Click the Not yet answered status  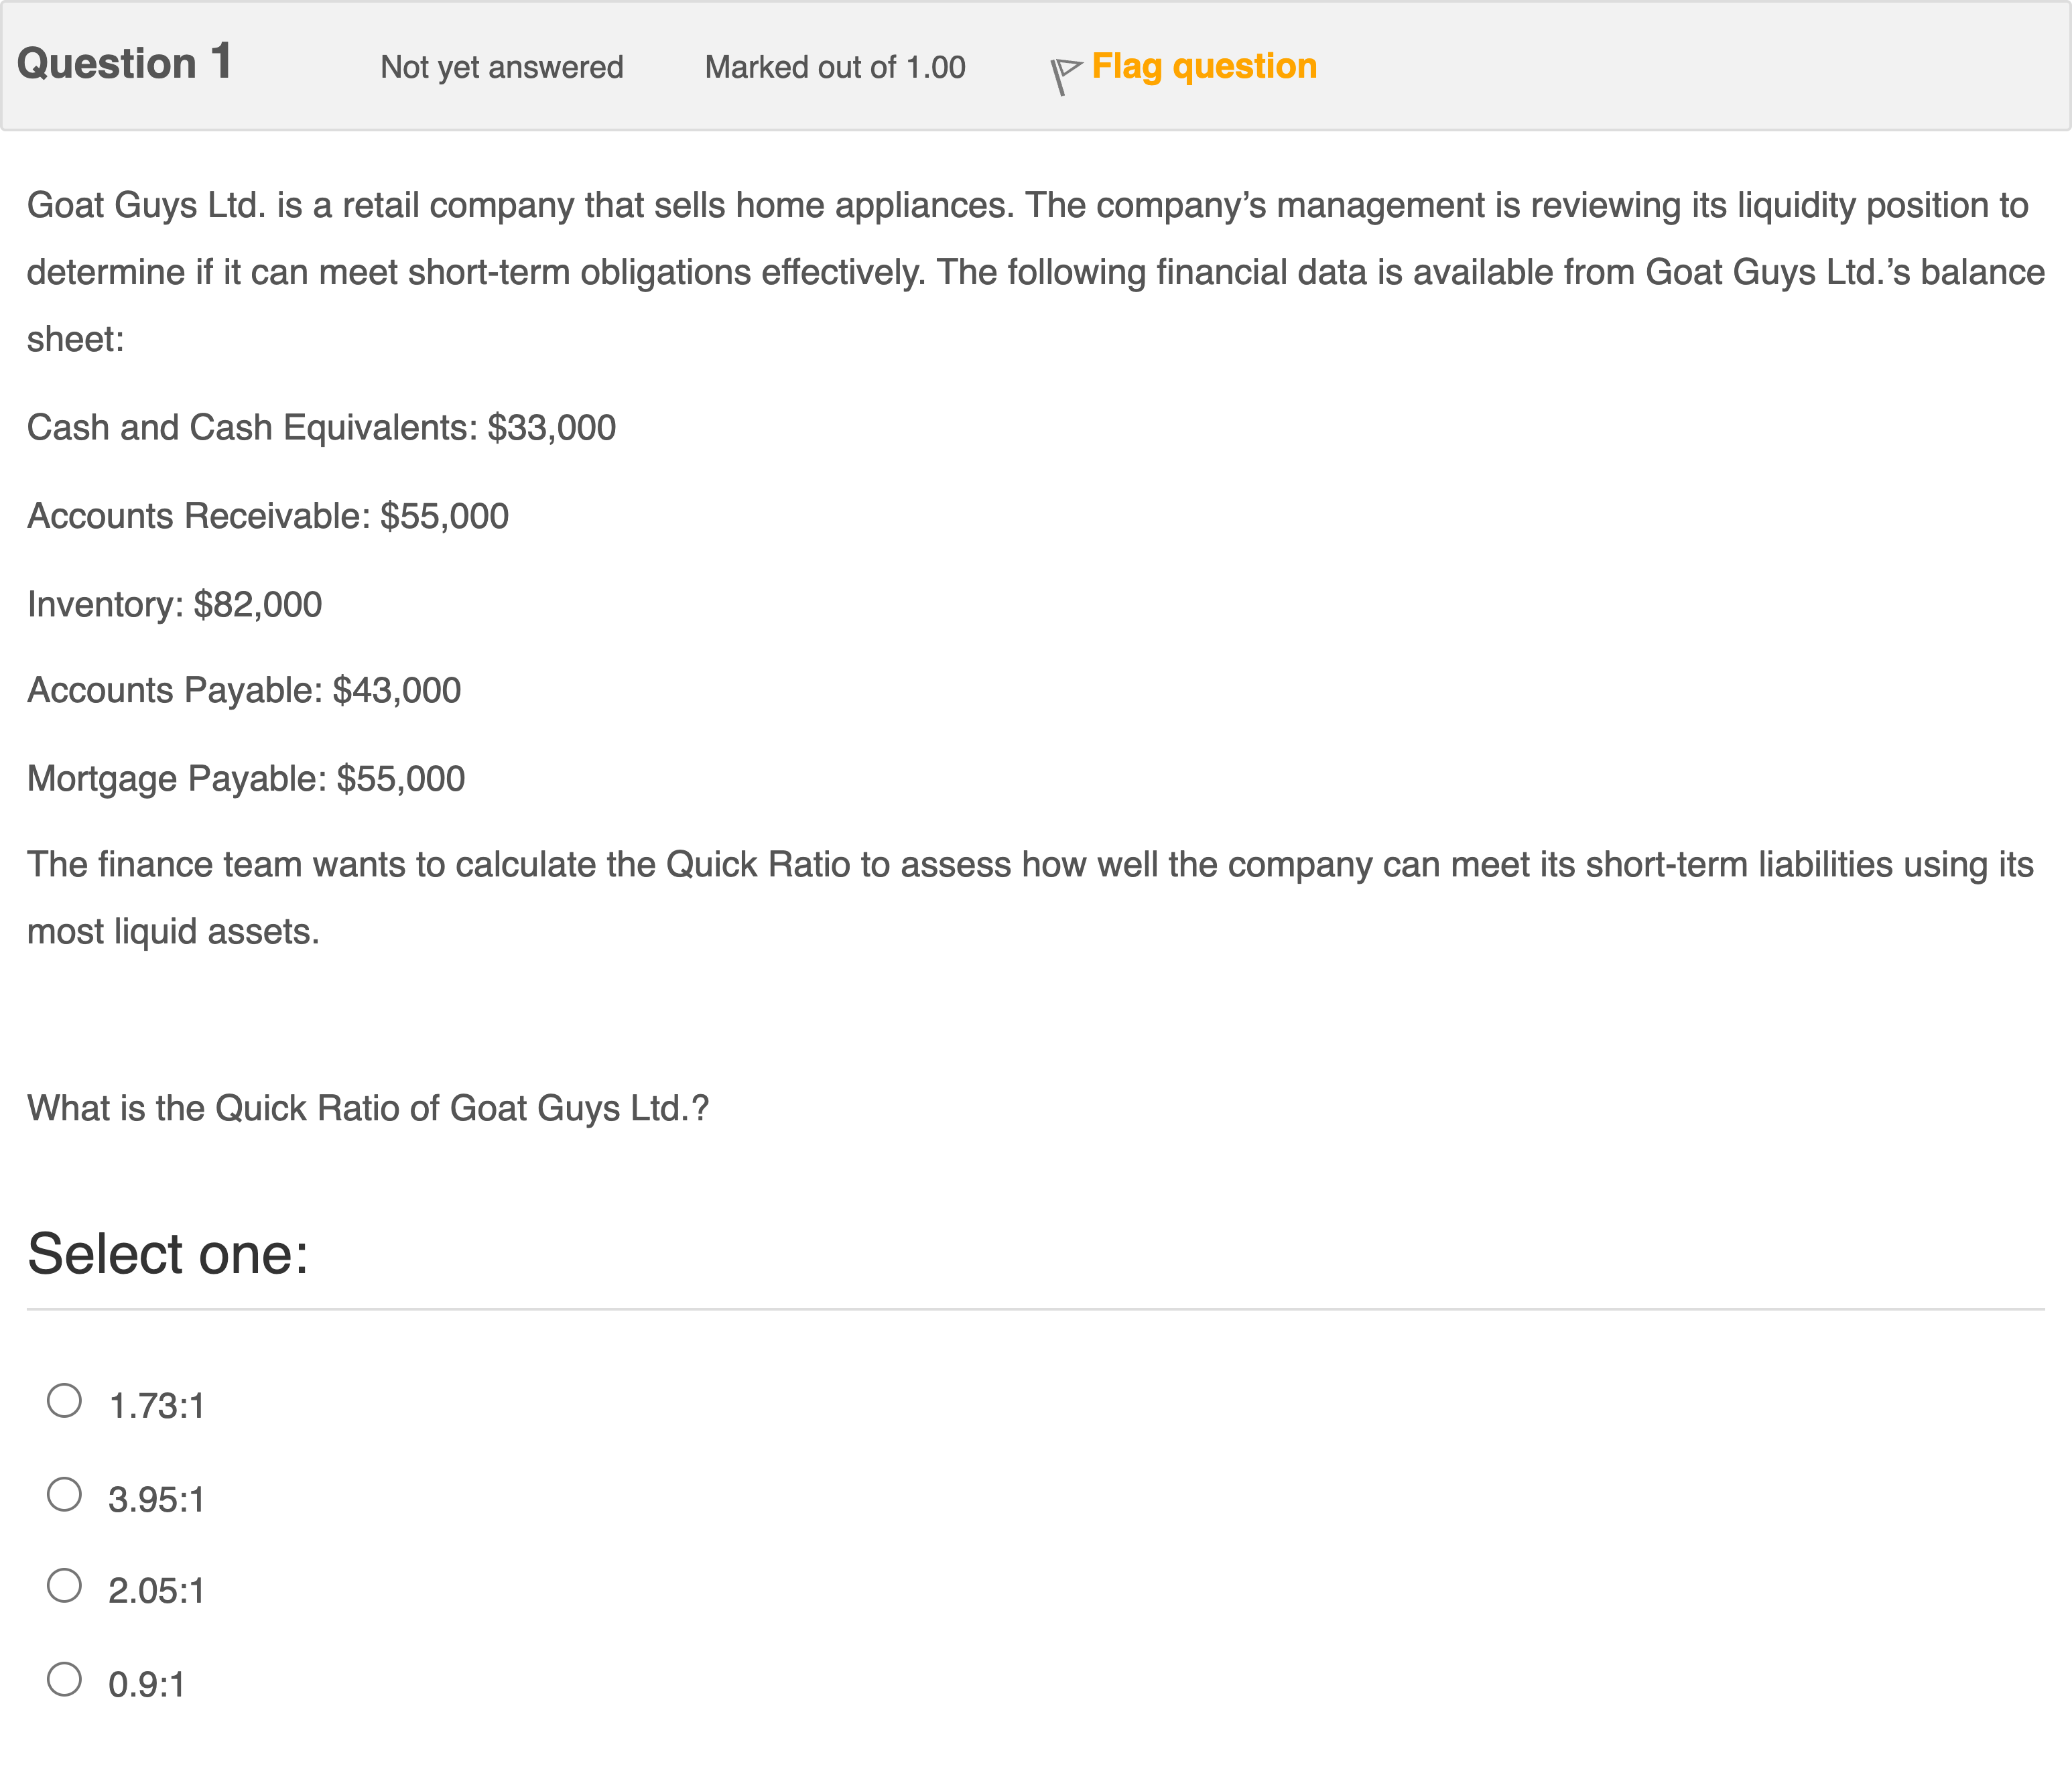[x=502, y=67]
